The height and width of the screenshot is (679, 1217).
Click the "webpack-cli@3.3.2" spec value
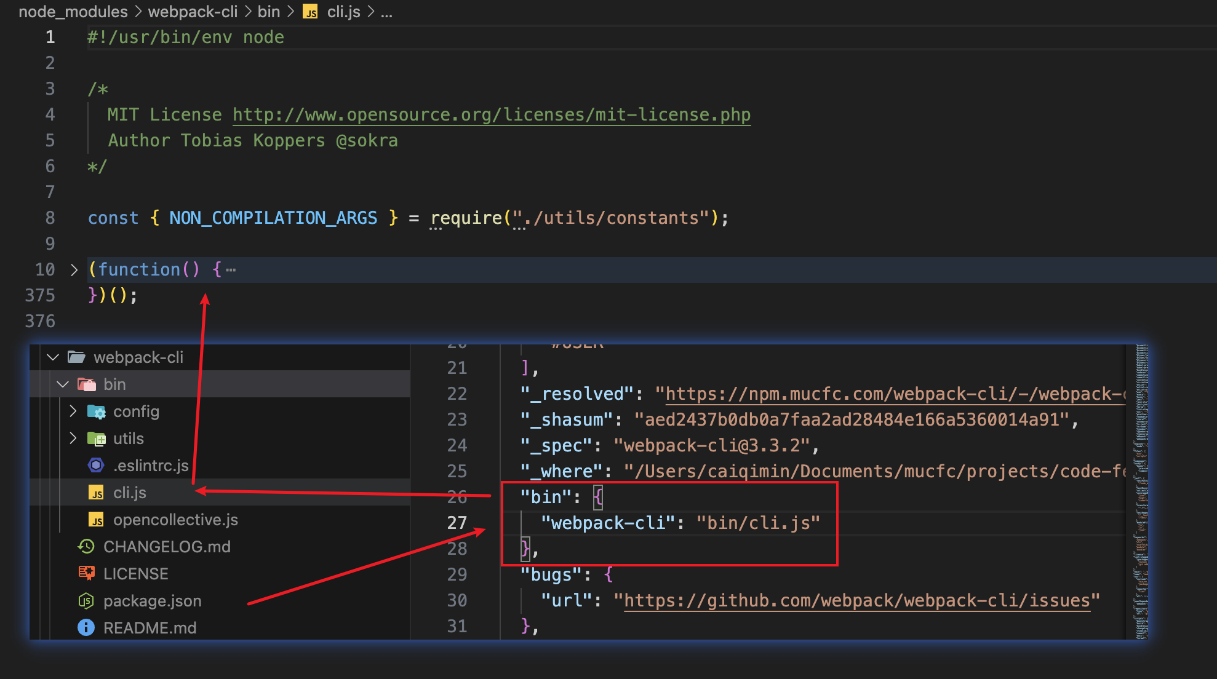pyautogui.click(x=711, y=446)
